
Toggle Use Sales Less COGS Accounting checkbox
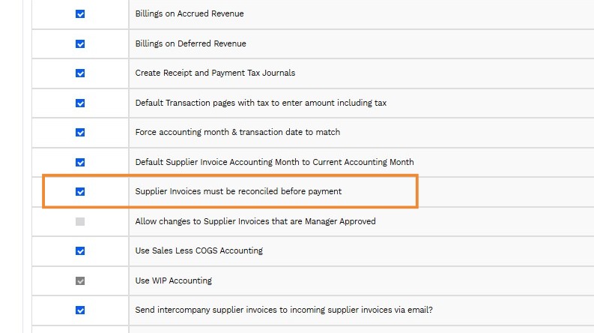click(x=80, y=251)
